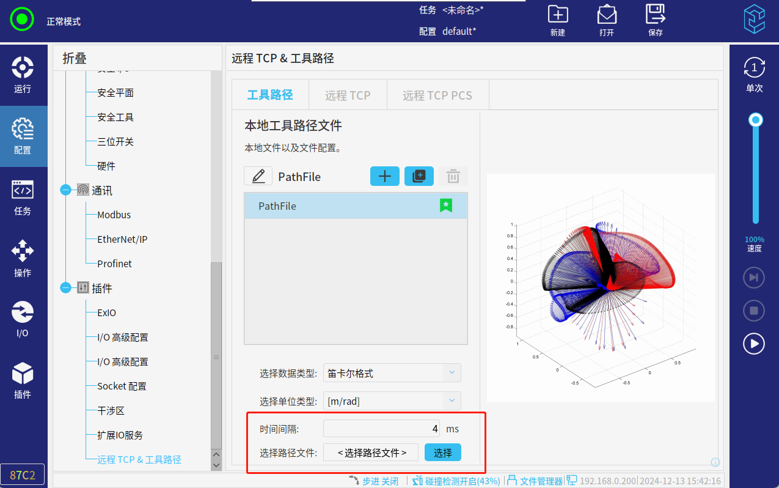Image resolution: width=779 pixels, height=488 pixels.
Task: Open the unit type dropdown
Action: [392, 401]
